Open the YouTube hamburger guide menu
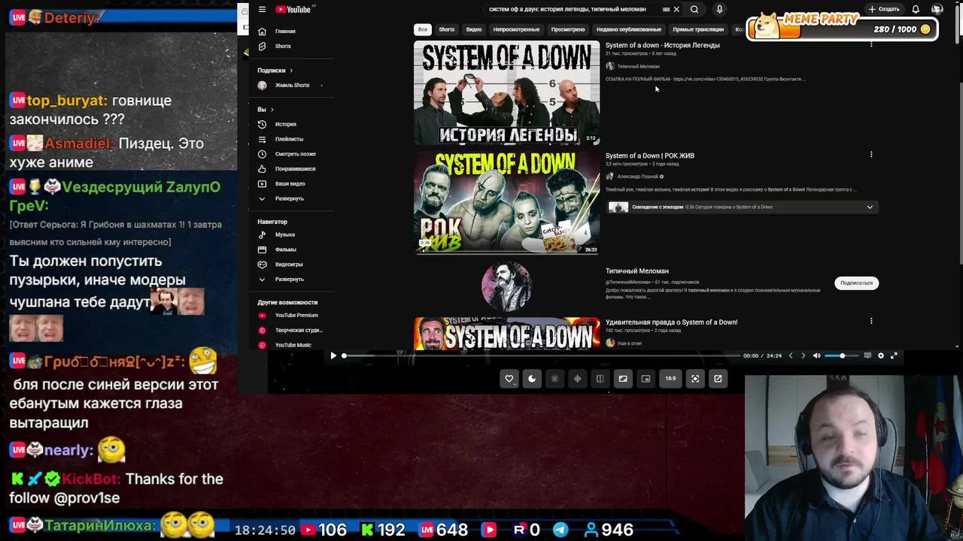 coord(262,9)
